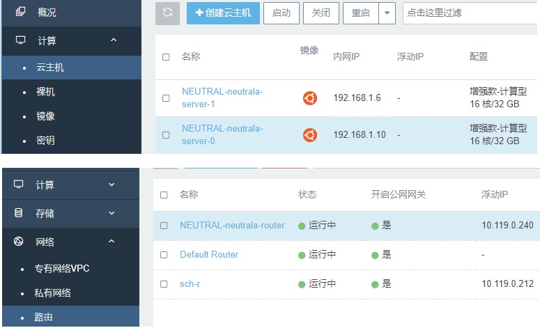Open the Default Router link
This screenshot has width=540, height=328.
point(209,255)
